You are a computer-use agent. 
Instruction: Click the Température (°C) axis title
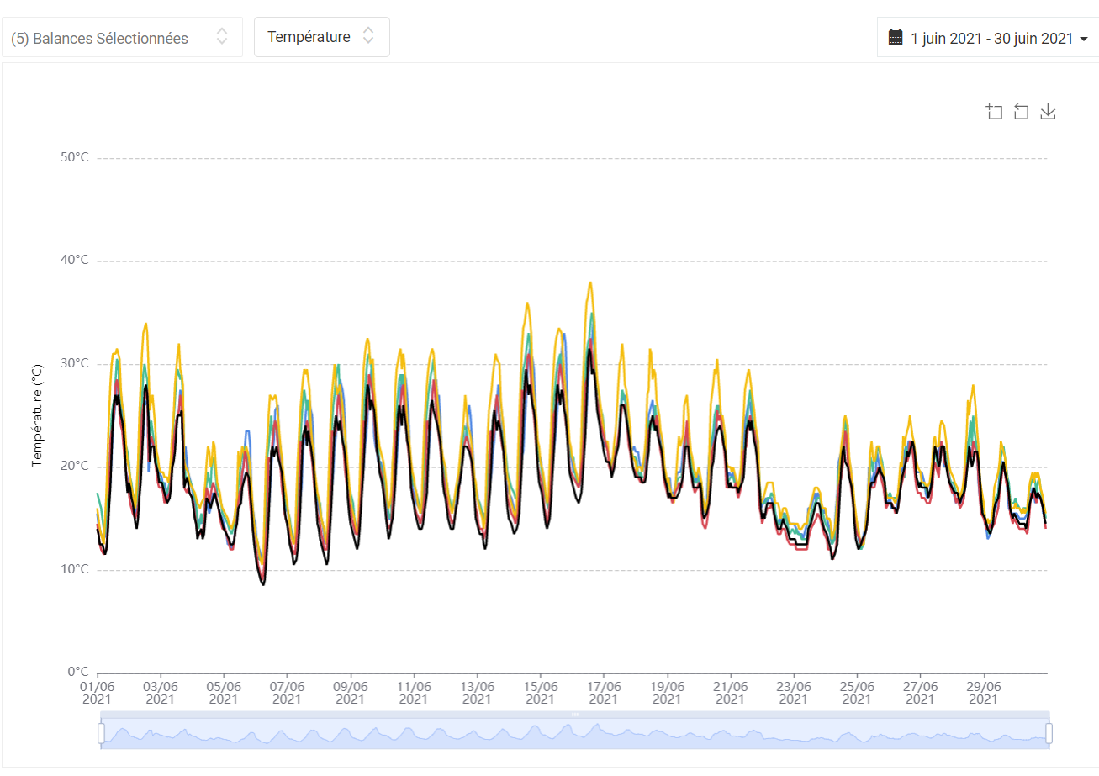[x=37, y=415]
